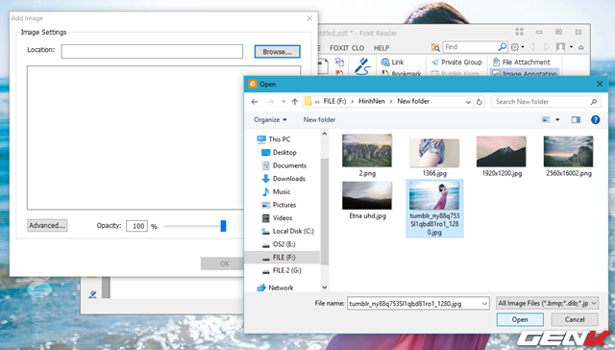Choose File Attachment in Foxit ribbon
Viewport: 615px width, 350px height.
coord(521,62)
